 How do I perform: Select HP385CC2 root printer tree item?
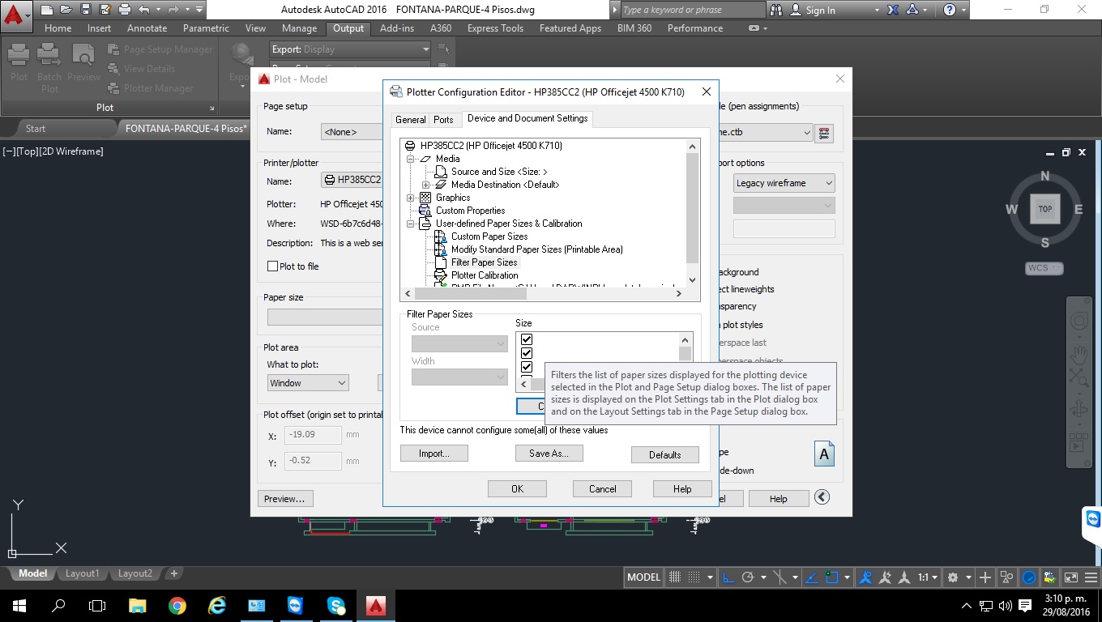[x=491, y=146]
